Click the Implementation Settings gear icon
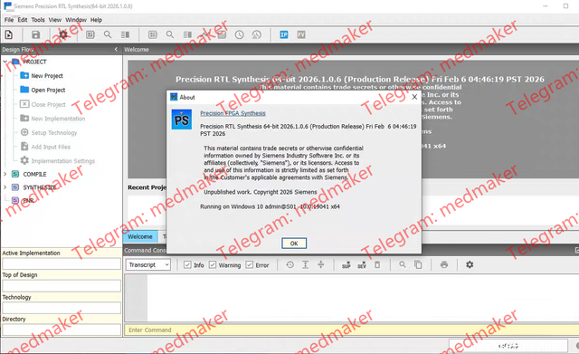The height and width of the screenshot is (354, 579). [24, 160]
